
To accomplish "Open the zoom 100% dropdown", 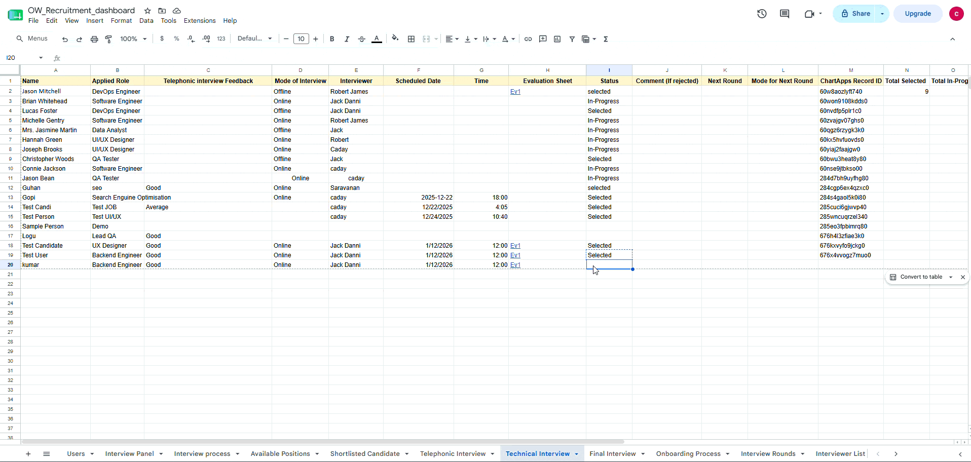I will (133, 39).
